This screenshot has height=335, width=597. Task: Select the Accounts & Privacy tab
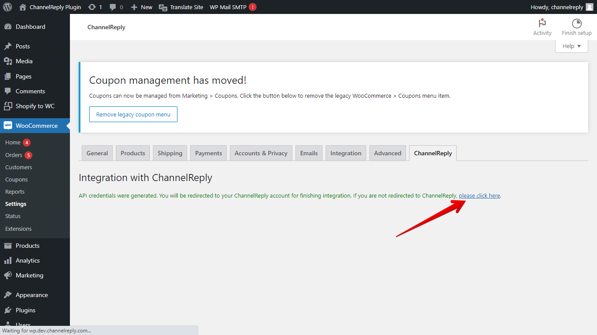point(261,153)
